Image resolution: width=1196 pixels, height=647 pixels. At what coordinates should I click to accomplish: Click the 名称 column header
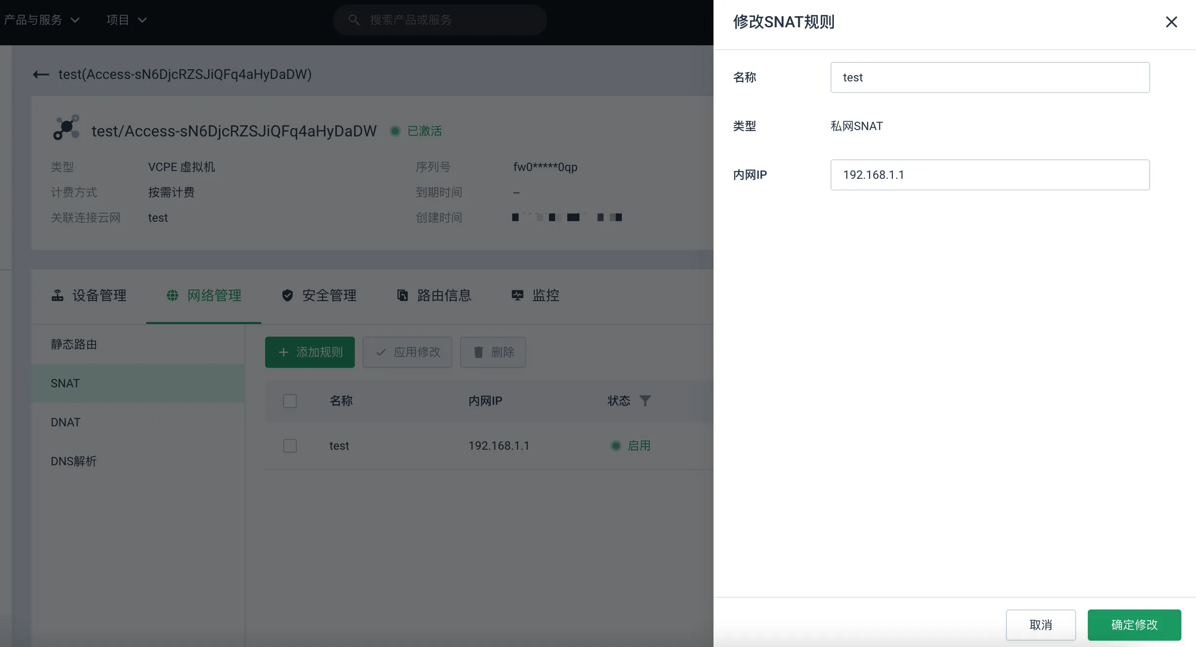pyautogui.click(x=341, y=401)
